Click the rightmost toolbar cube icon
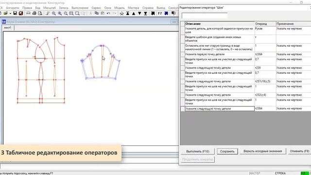The image size is (311, 175). point(173,13)
